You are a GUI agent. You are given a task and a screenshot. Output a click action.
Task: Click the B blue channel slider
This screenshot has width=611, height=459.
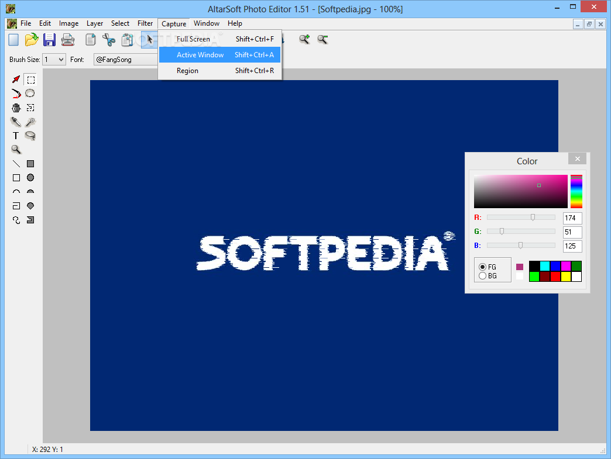[x=521, y=245]
